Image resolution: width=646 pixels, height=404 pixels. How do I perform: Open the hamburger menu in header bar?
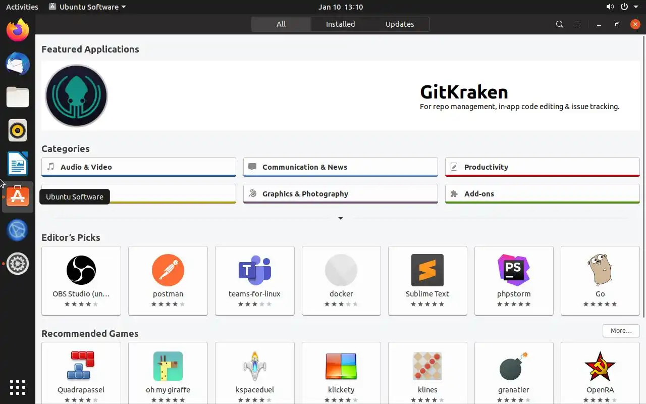point(578,24)
